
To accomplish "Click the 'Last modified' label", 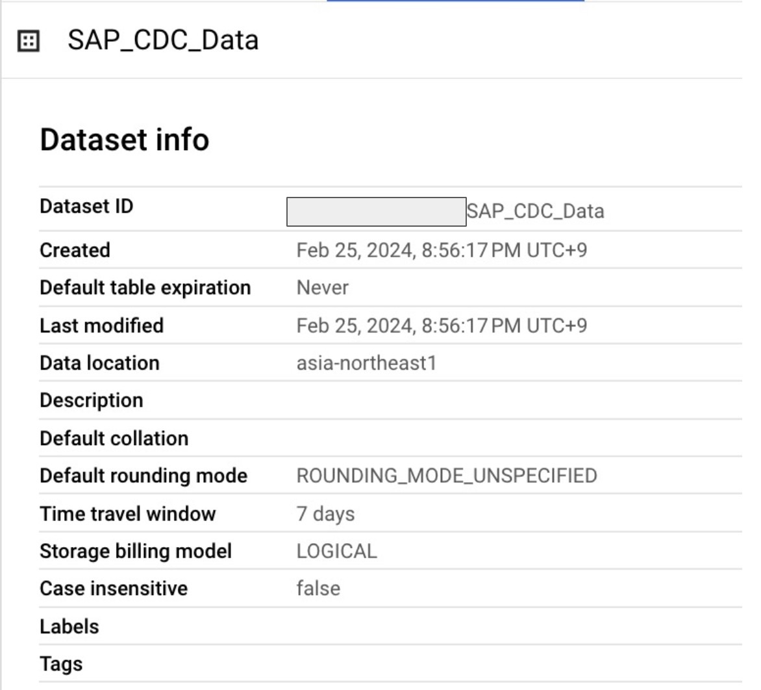I will pyautogui.click(x=102, y=326).
